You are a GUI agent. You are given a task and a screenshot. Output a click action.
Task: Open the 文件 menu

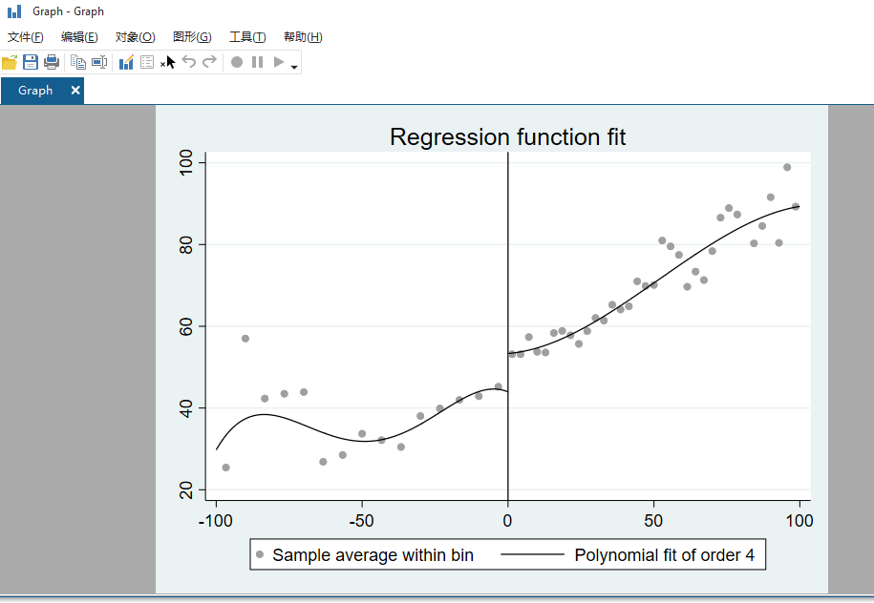point(24,36)
